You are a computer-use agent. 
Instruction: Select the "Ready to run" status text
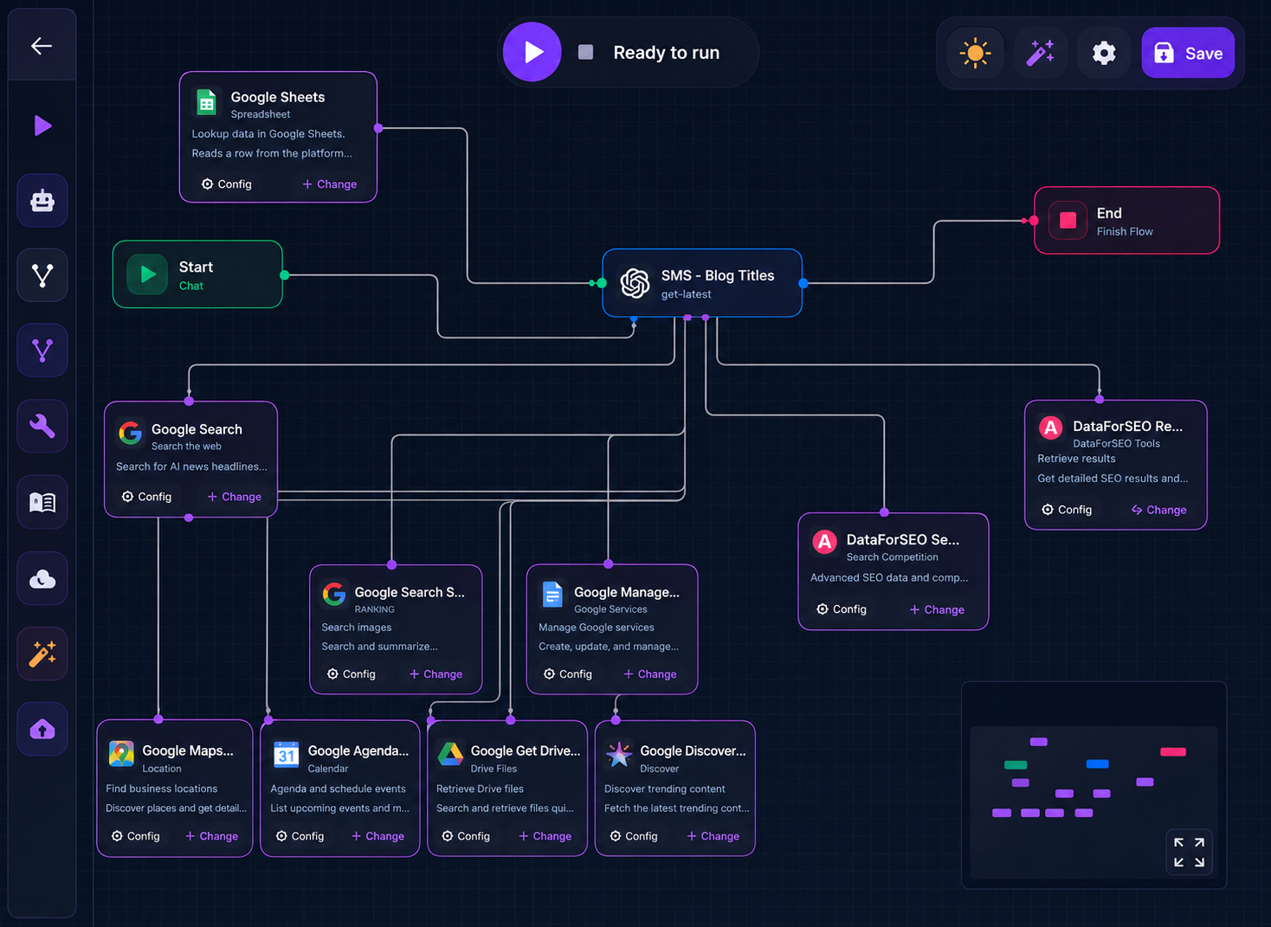coord(667,53)
